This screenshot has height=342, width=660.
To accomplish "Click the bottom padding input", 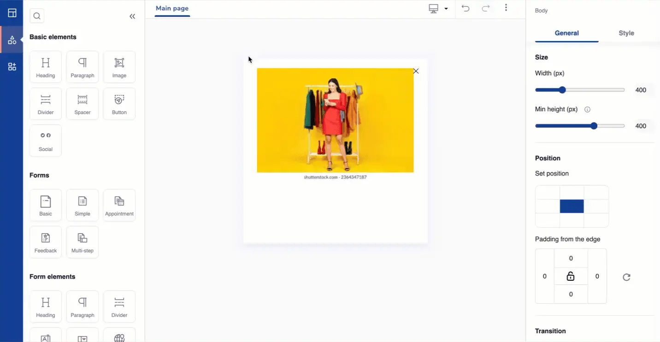I will click(x=571, y=295).
